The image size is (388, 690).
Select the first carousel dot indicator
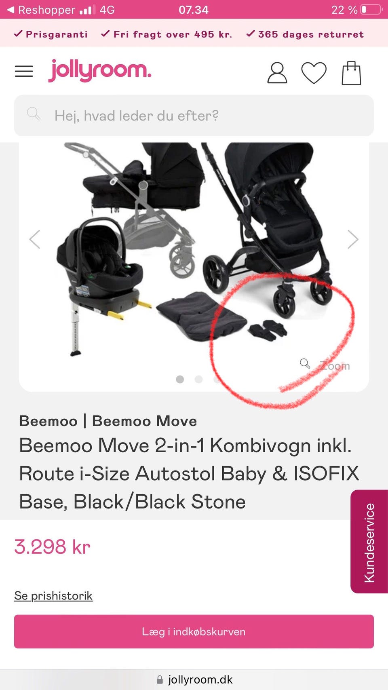click(x=180, y=379)
